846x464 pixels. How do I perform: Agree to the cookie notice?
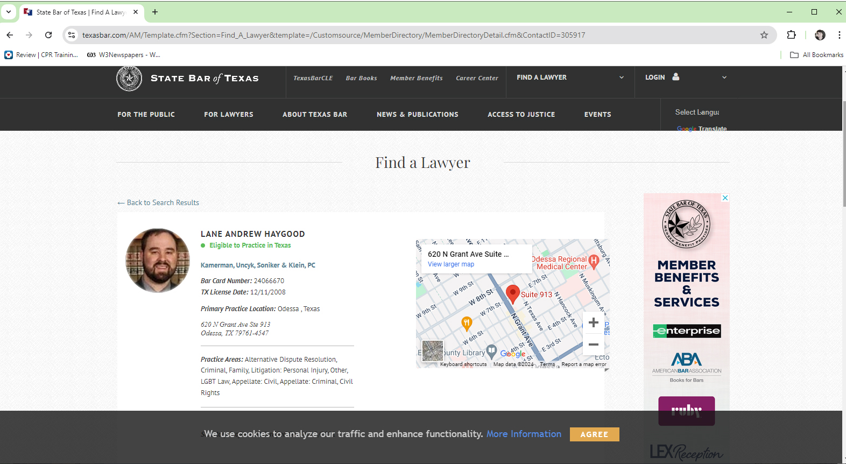tap(594, 434)
